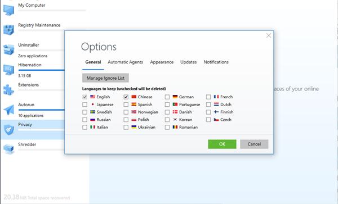
Task: Select the Registry Maintenance cubes icon
Action: pyautogui.click(x=8, y=30)
